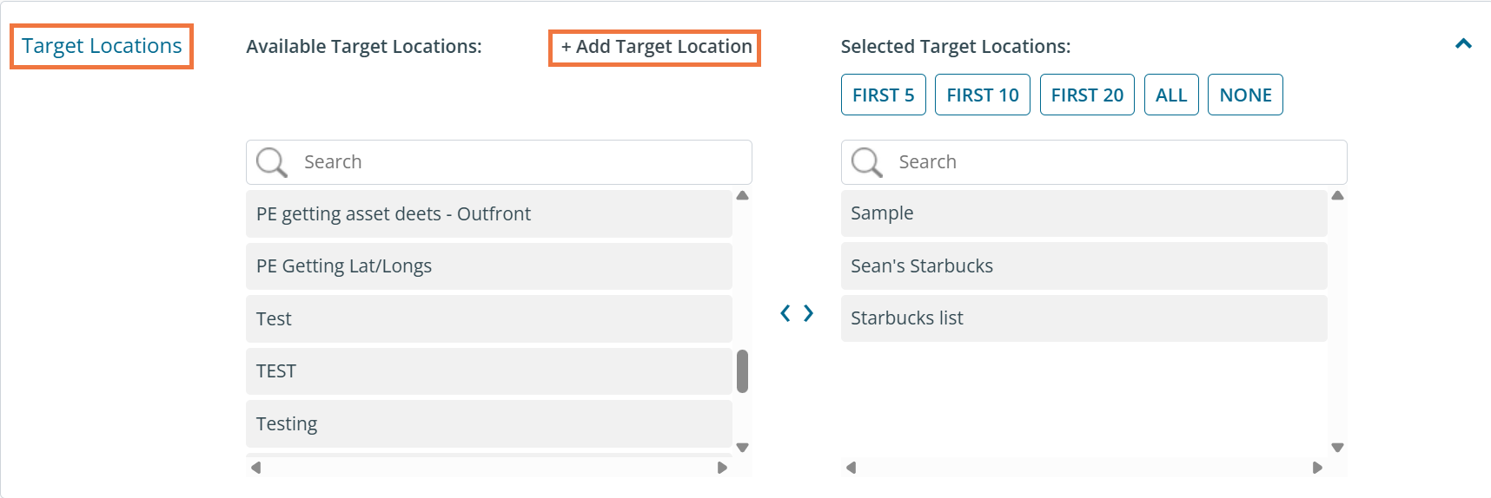
Task: Click the move-left chevron arrow
Action: point(785,313)
